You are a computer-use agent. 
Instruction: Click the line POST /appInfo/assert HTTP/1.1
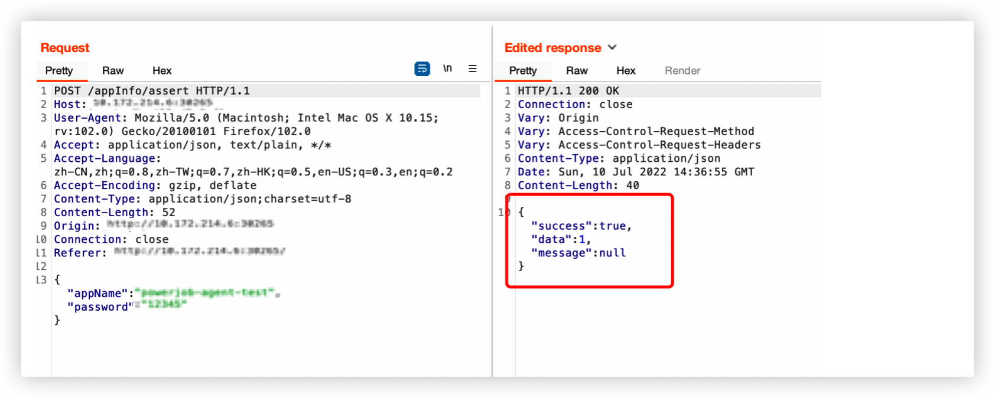coord(152,91)
